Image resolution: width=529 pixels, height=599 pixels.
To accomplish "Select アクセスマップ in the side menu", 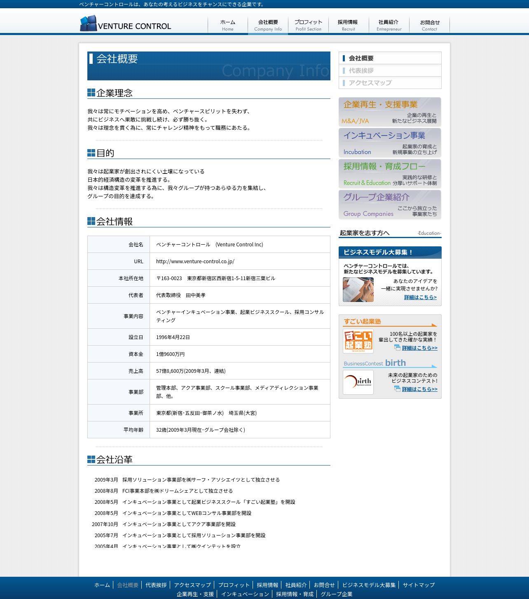I will point(390,83).
